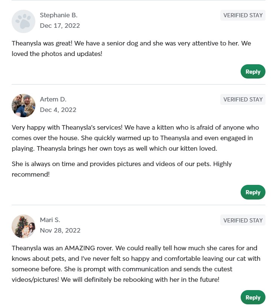Click the word AMAZING in Mari's review

[94, 248]
